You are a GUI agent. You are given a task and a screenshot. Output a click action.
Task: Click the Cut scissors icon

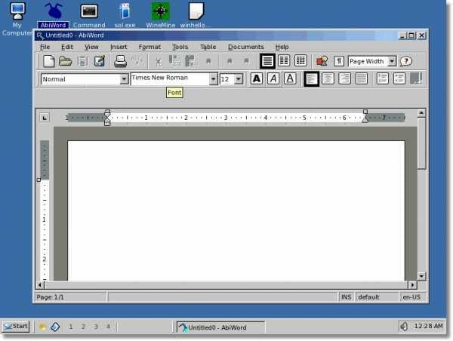pos(158,62)
